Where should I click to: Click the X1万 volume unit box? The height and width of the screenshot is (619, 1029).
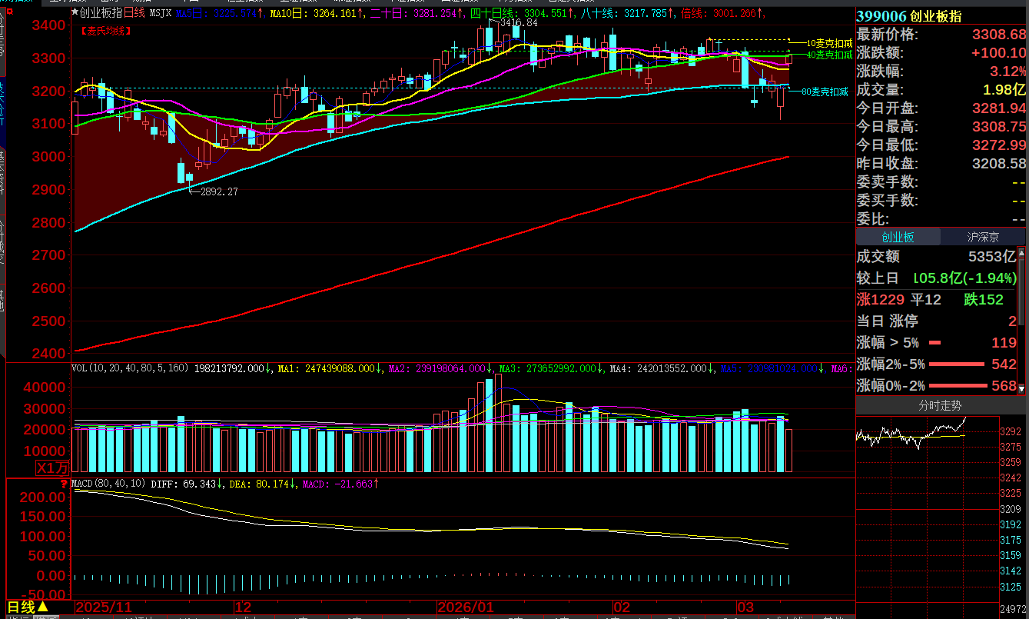click(52, 468)
